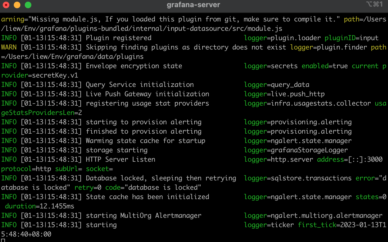Click 'Database locked, sleeping then retrying' message
This screenshot has height=242, width=388.
click(x=161, y=178)
